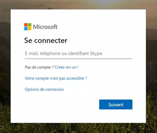157x133 pixels.
Task: Click the grass background below the sign-in card
Action: tap(78, 128)
